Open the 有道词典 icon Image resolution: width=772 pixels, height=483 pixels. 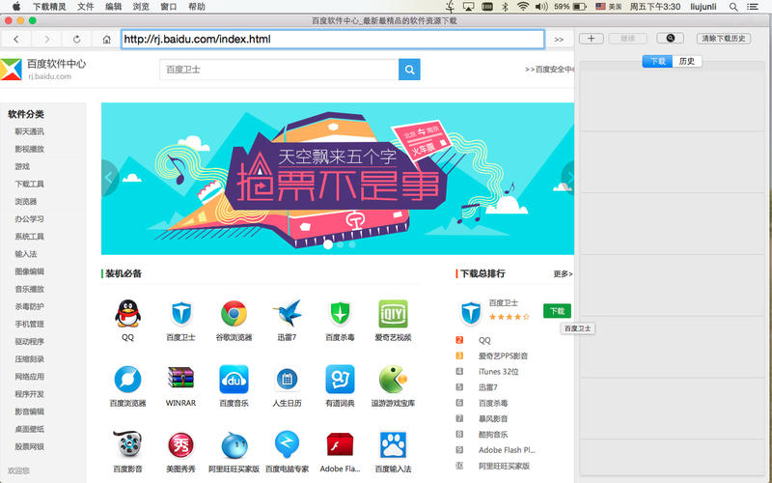[341, 379]
